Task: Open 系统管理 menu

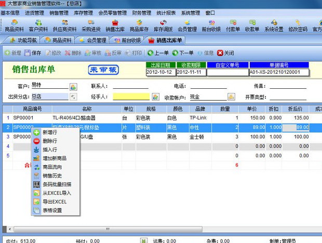Action: pos(191,13)
